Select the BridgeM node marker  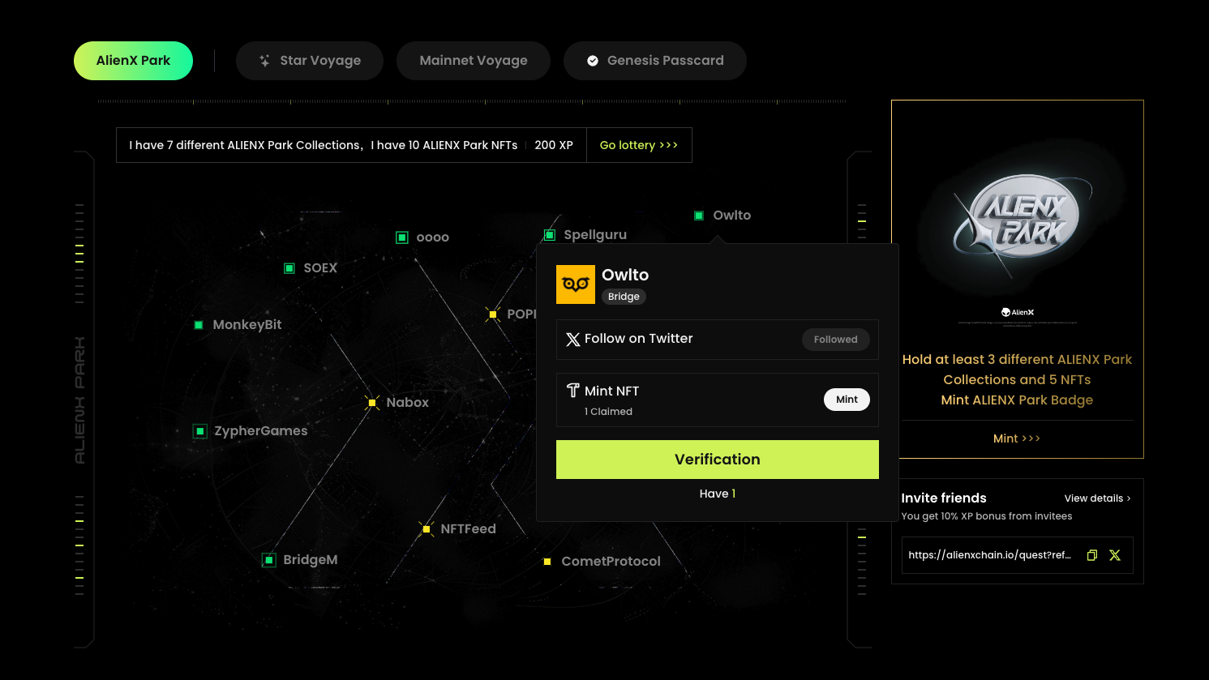click(269, 560)
